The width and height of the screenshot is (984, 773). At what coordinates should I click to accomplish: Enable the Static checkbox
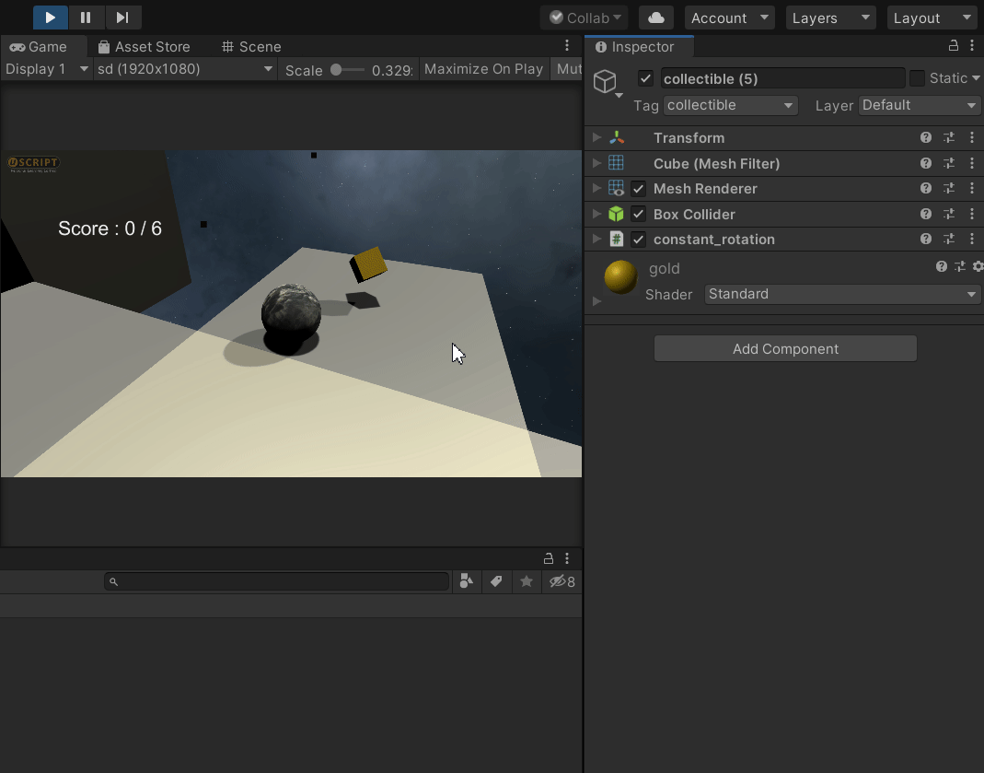pos(917,79)
